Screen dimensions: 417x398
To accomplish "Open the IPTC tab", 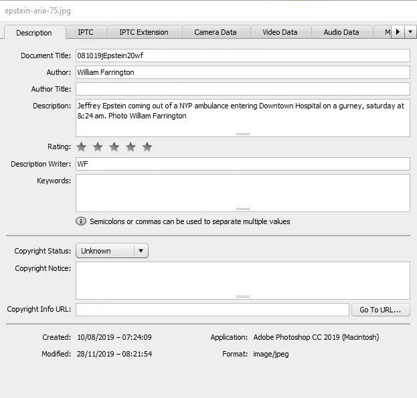I will pyautogui.click(x=86, y=32).
